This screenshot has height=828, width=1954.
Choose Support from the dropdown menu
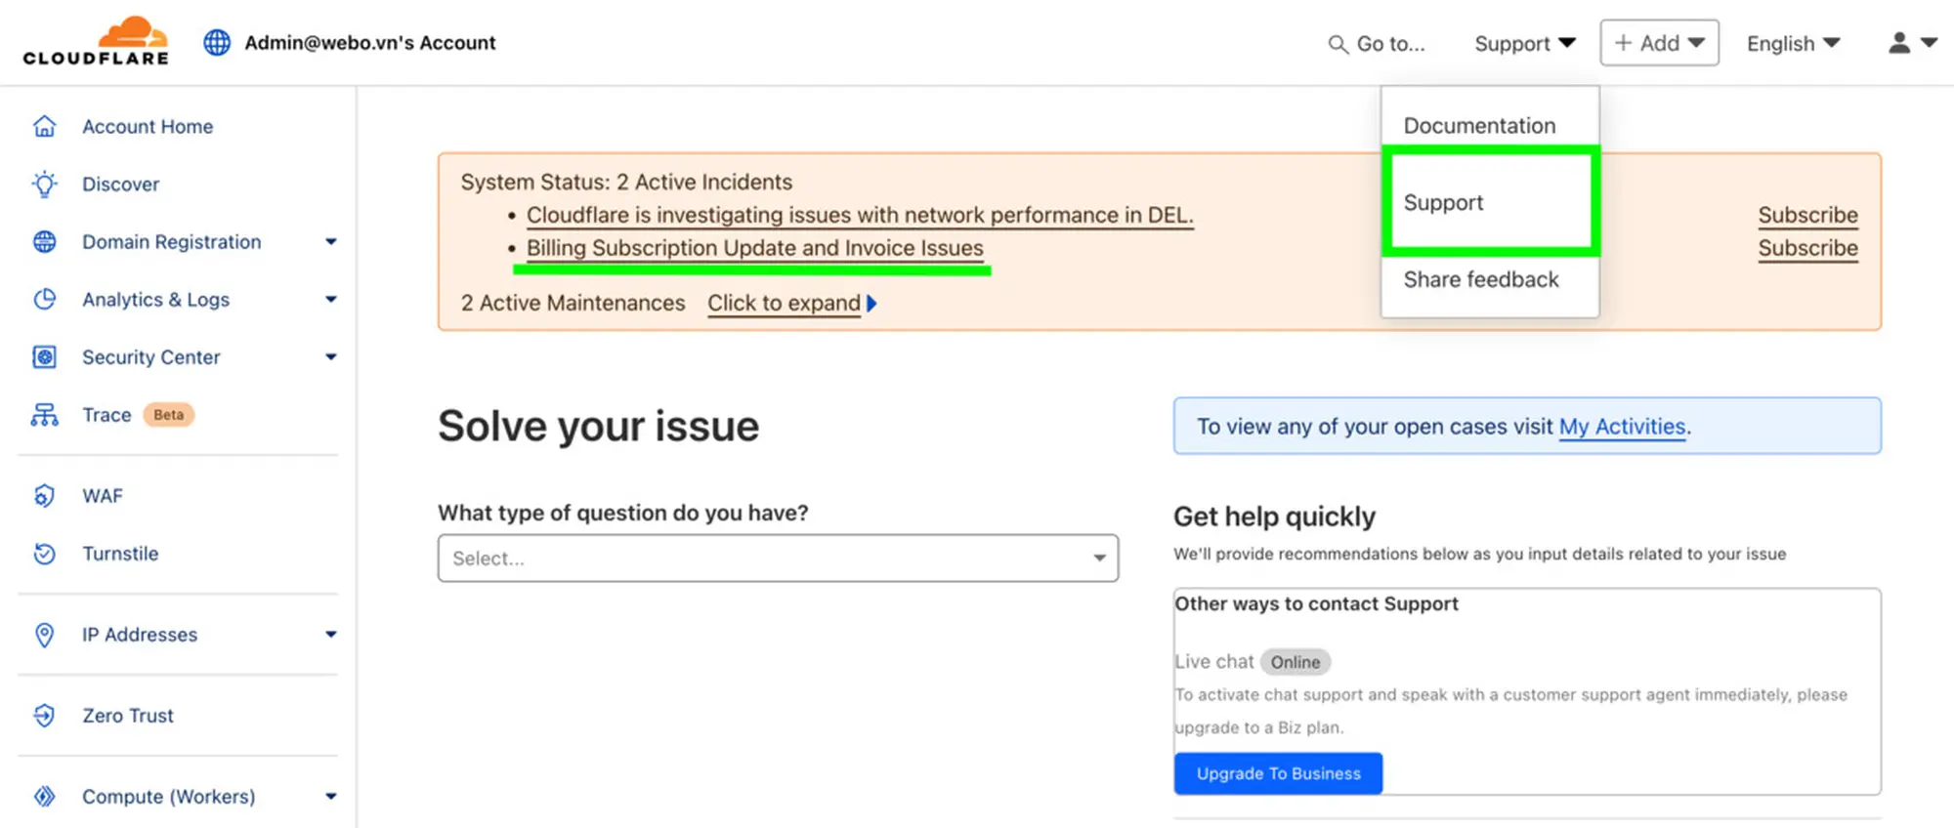point(1490,202)
